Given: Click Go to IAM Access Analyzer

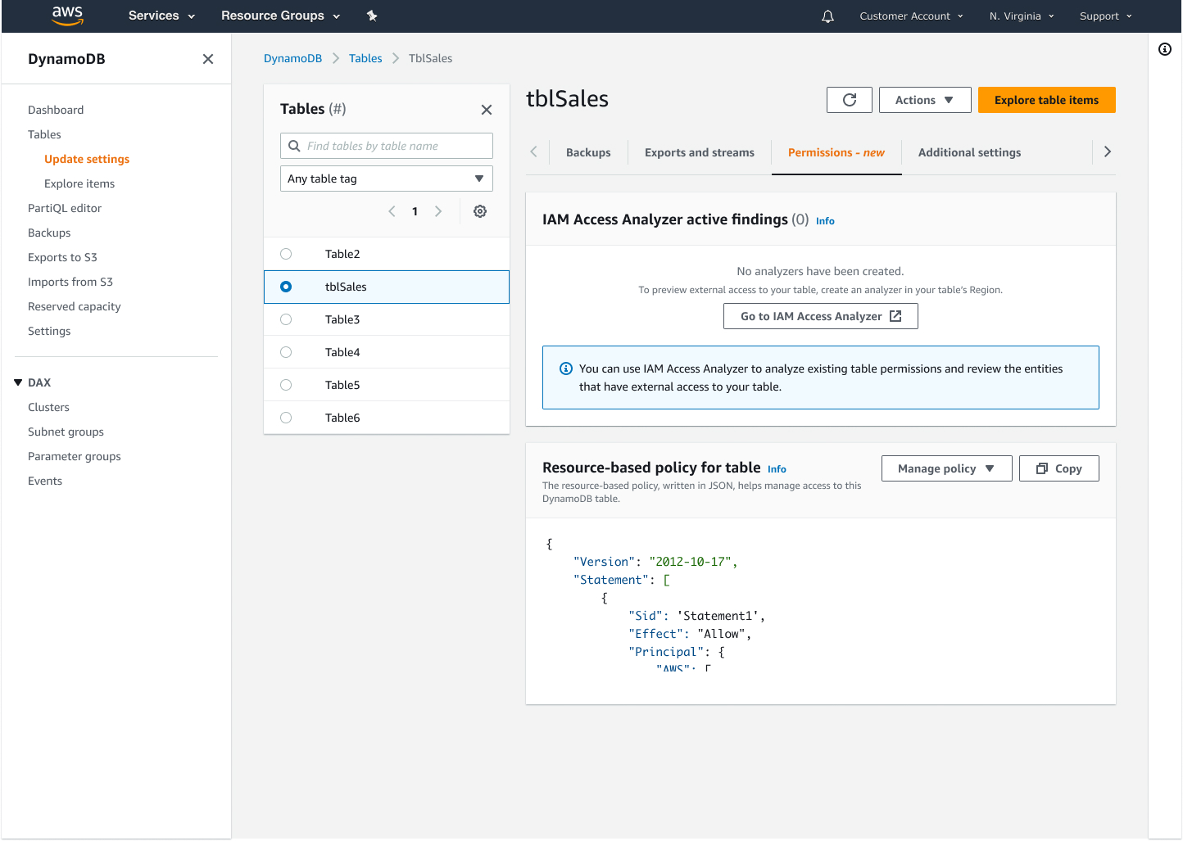Looking at the screenshot, I should pos(820,315).
